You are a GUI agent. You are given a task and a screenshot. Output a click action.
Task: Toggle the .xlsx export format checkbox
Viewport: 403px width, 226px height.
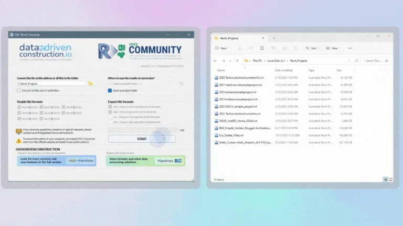(110, 107)
